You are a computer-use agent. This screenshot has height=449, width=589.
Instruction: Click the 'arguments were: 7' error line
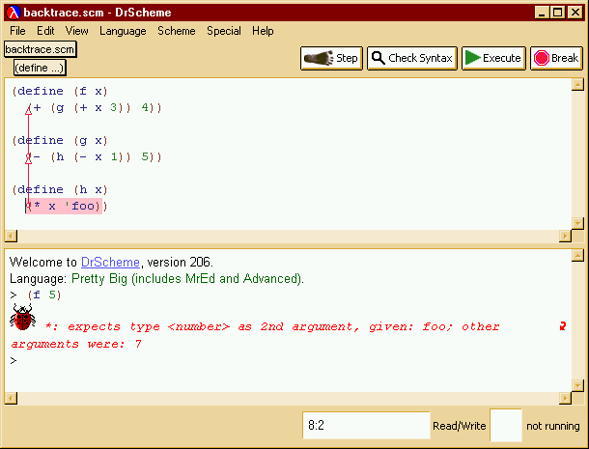[x=76, y=344]
